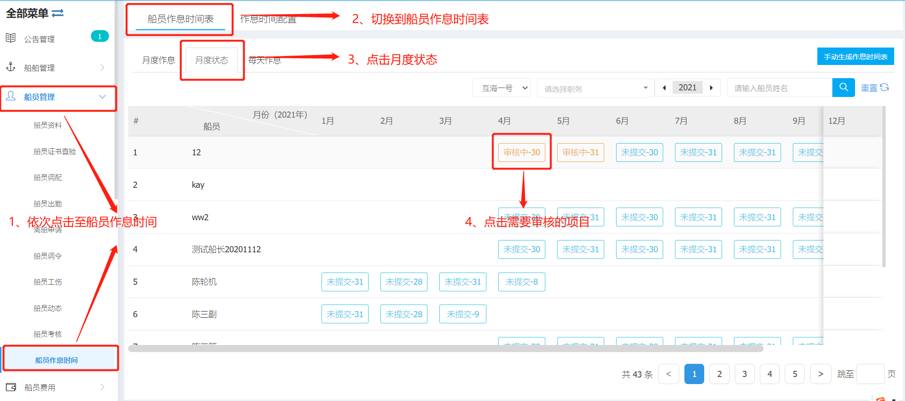The image size is (905, 401).
Task: Select the 月度作息 sub-tab
Action: tap(158, 60)
